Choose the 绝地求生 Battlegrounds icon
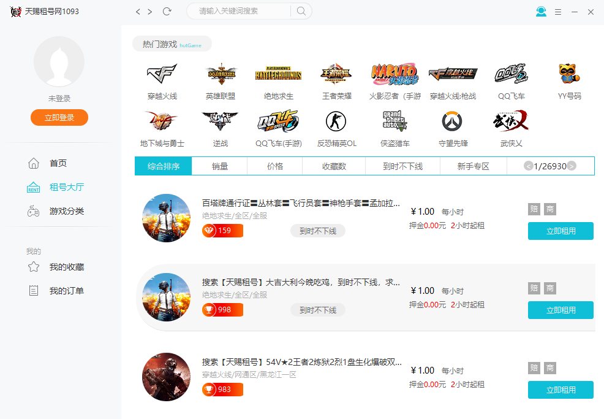 pos(278,74)
